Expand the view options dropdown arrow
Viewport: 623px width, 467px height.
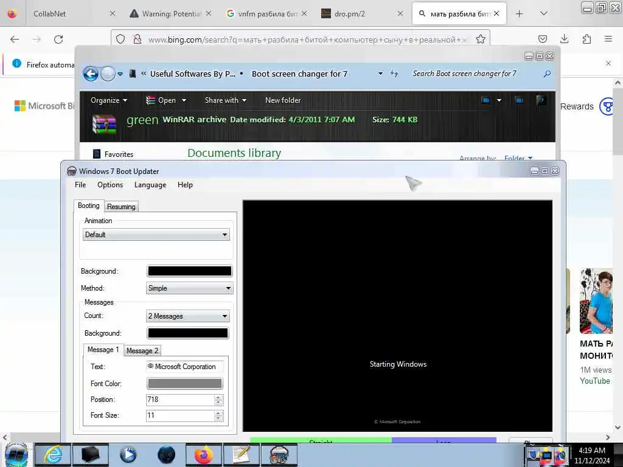[499, 100]
